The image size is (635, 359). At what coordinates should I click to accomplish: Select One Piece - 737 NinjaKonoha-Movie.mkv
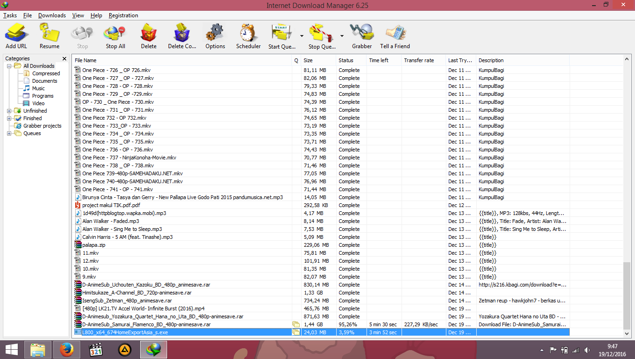click(129, 158)
